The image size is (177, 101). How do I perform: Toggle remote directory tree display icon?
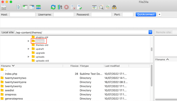(32, 7)
